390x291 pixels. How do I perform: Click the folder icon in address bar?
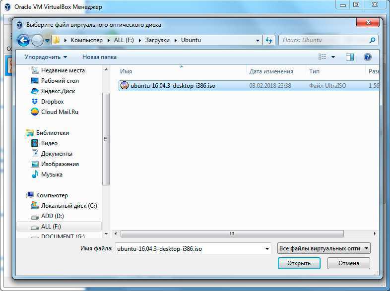tap(56, 40)
